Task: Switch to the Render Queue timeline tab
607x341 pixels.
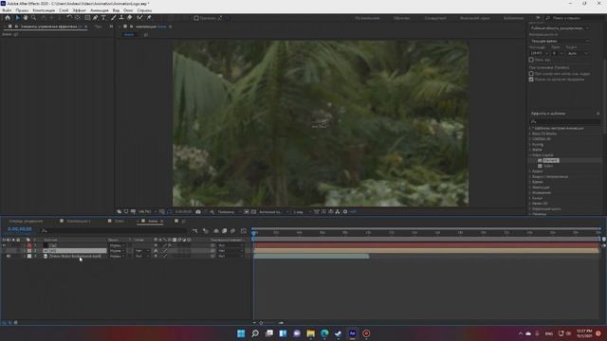Action: [x=26, y=221]
